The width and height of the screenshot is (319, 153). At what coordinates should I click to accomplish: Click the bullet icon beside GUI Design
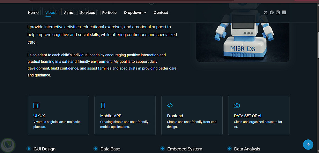coord(29,149)
